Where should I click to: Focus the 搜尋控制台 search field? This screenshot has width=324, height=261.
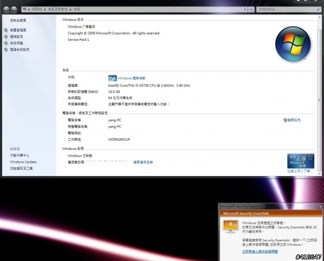(x=286, y=10)
